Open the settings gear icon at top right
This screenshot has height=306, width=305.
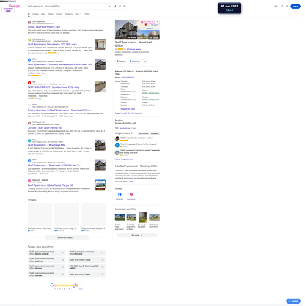click(276, 6)
